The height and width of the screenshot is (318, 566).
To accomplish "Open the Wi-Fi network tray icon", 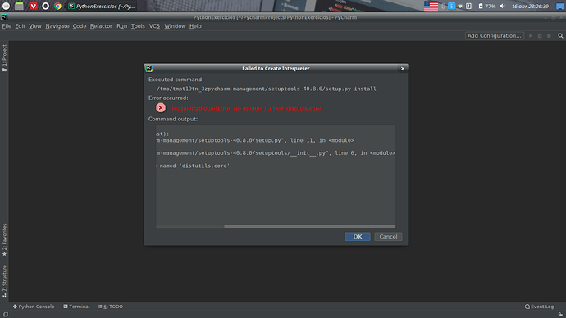I will click(x=460, y=6).
